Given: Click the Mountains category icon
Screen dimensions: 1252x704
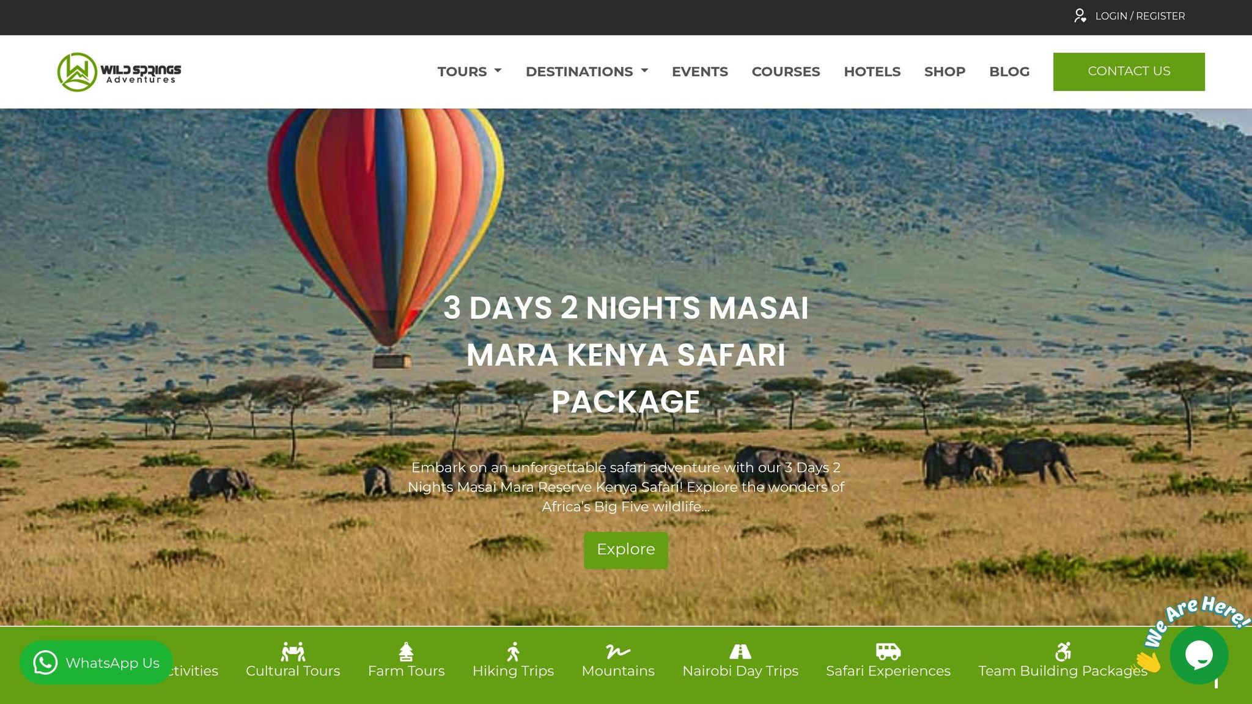Looking at the screenshot, I should tap(618, 651).
